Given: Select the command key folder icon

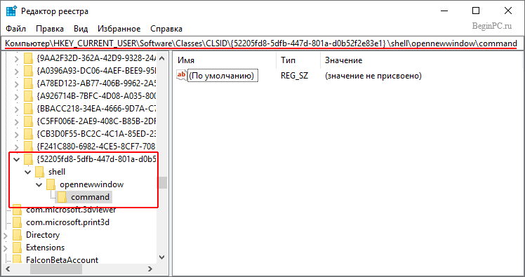Looking at the screenshot, I should click(62, 197).
